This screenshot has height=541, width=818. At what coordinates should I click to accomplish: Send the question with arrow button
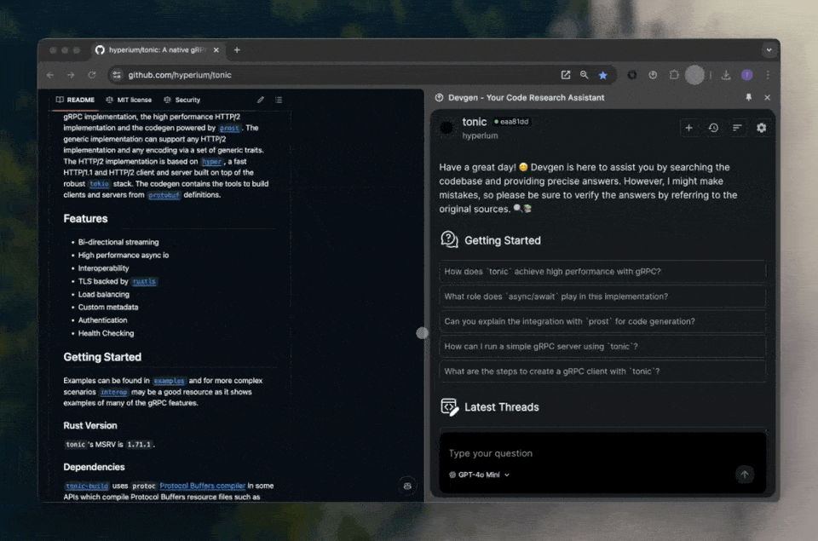(x=745, y=475)
